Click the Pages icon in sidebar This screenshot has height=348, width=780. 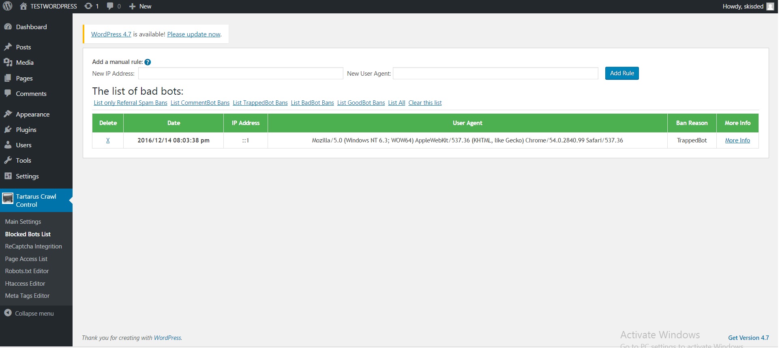8,78
